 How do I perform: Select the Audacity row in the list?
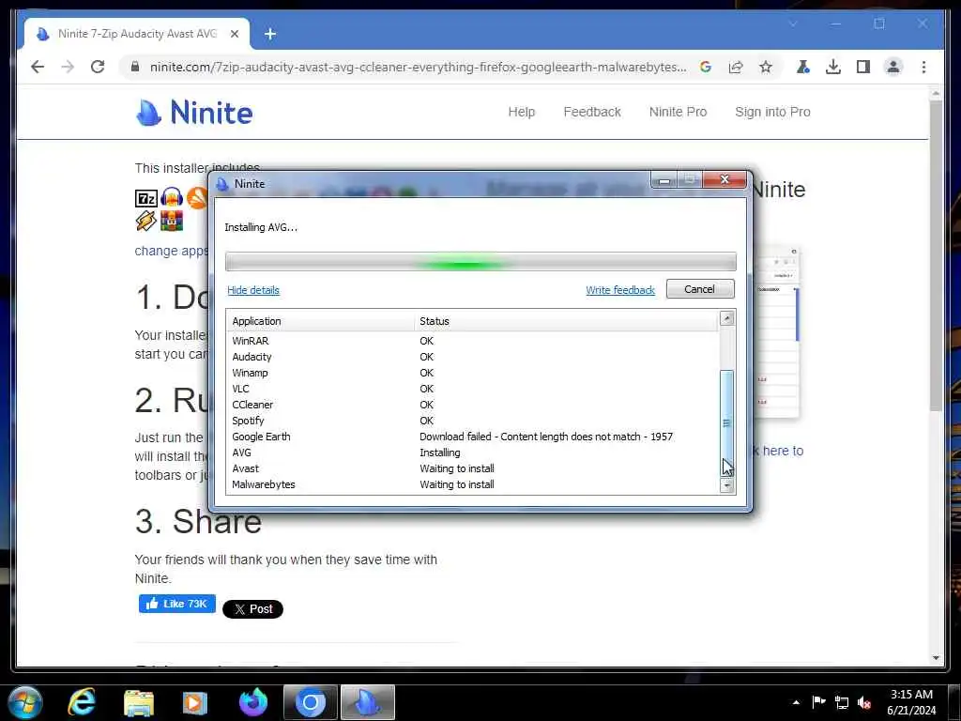coord(472,357)
